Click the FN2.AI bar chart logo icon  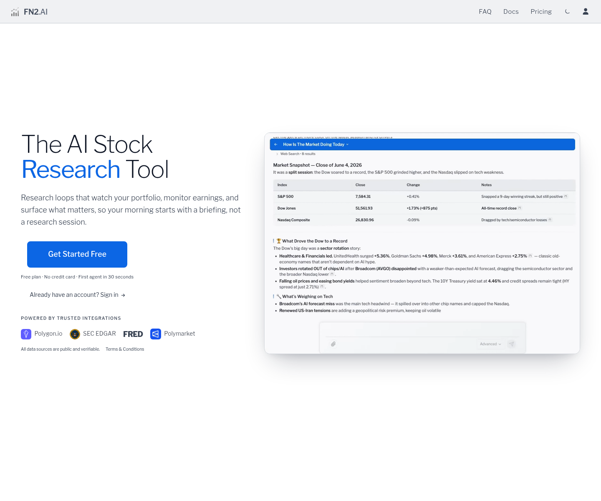click(x=15, y=12)
